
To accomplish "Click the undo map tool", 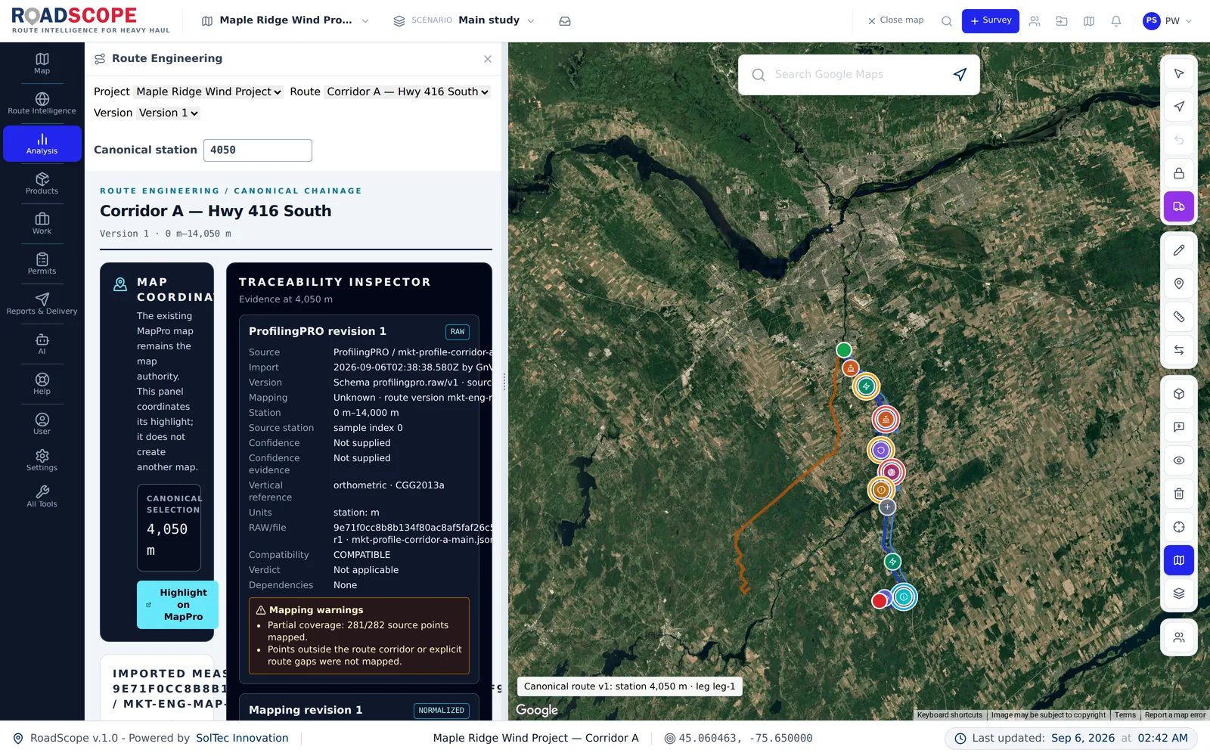I will [x=1179, y=140].
